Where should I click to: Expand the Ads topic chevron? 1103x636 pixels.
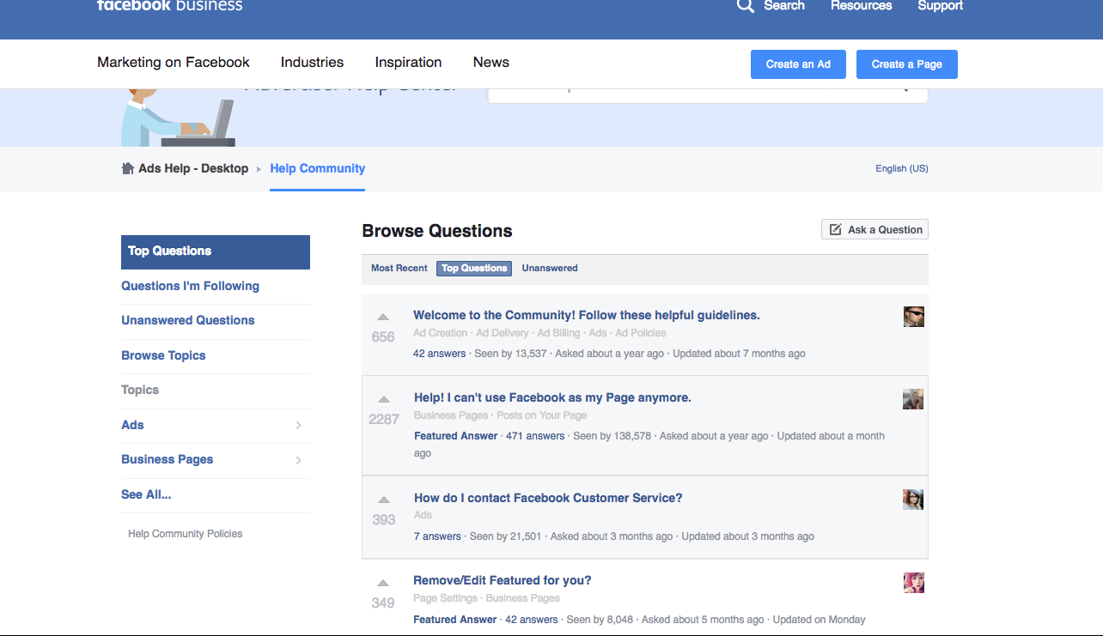(298, 426)
